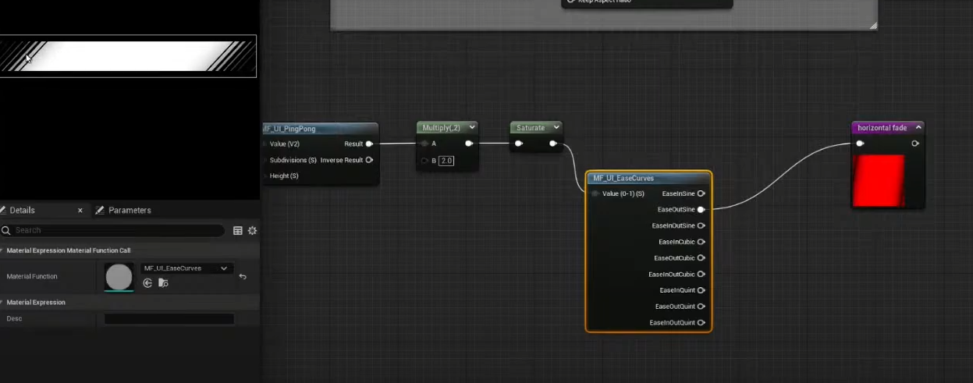Click the property matrix grid icon
The image size is (973, 383).
[238, 230]
